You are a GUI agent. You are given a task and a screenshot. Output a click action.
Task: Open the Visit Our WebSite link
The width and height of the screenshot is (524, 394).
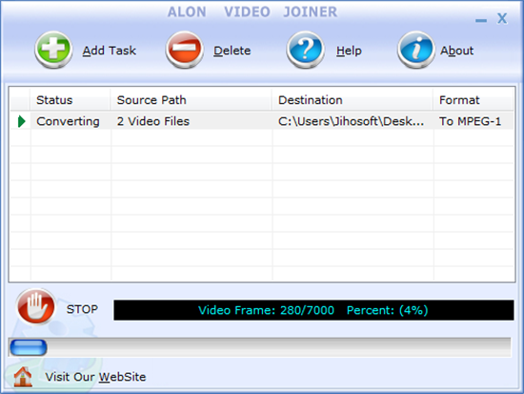(x=95, y=377)
